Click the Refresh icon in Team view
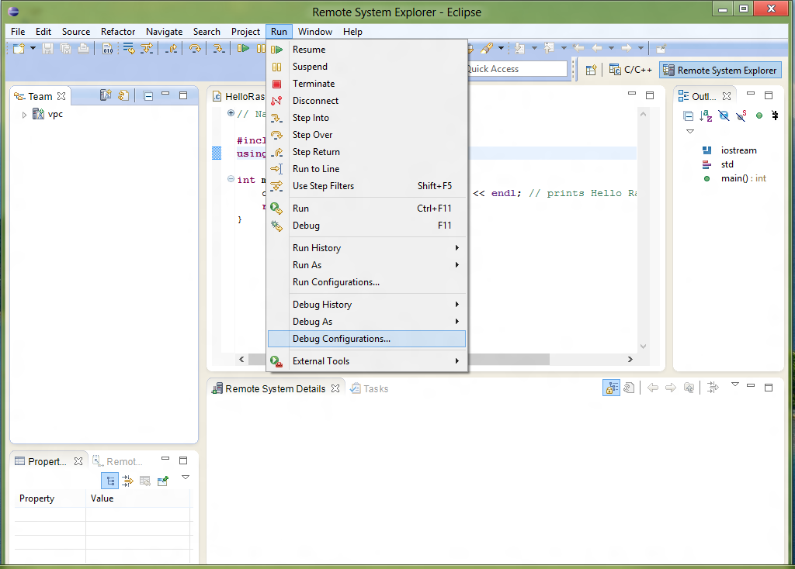Image resolution: width=795 pixels, height=569 pixels. point(123,95)
